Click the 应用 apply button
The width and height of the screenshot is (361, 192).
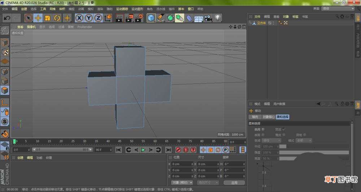234,183
